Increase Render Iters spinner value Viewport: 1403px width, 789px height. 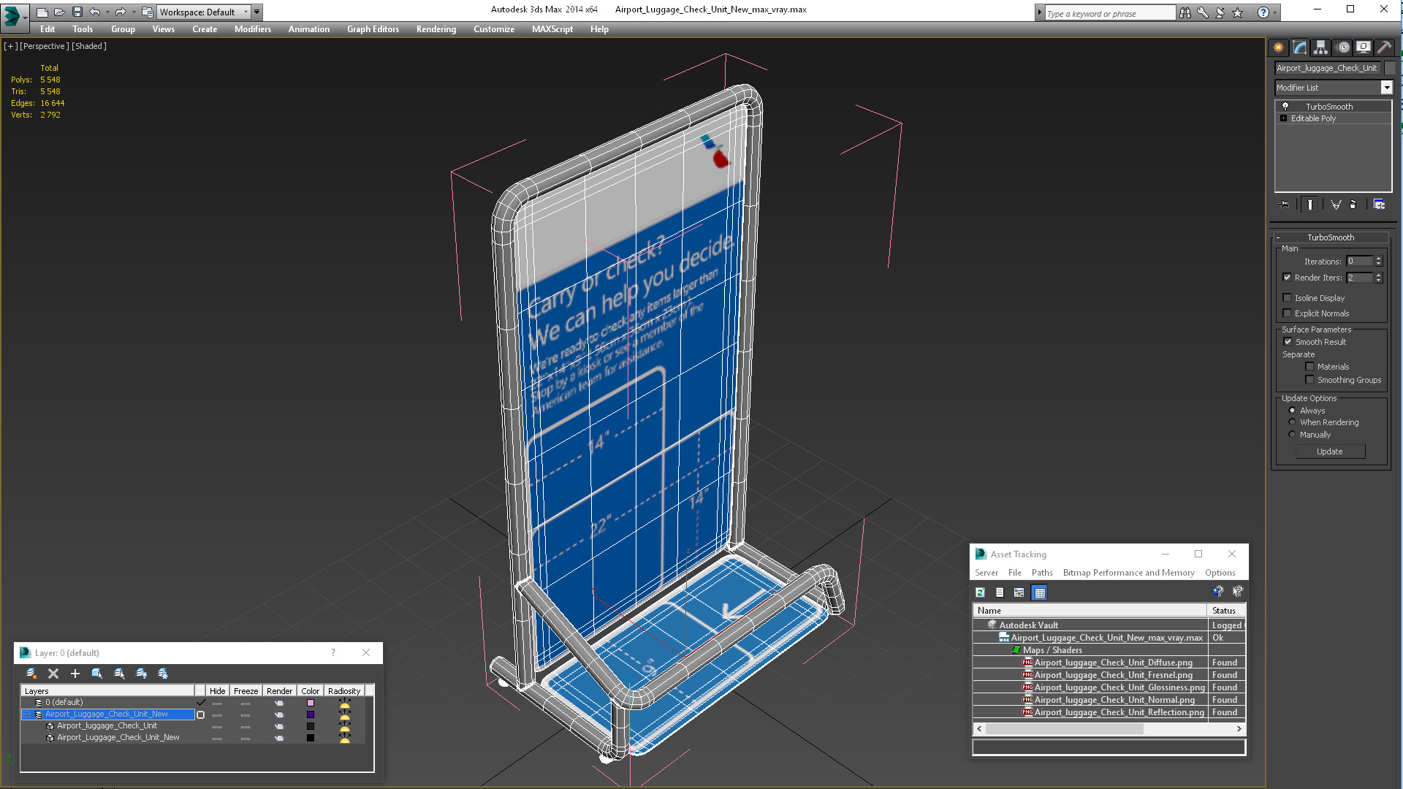[x=1379, y=275]
